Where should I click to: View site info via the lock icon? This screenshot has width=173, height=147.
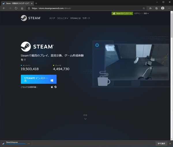(29, 8)
